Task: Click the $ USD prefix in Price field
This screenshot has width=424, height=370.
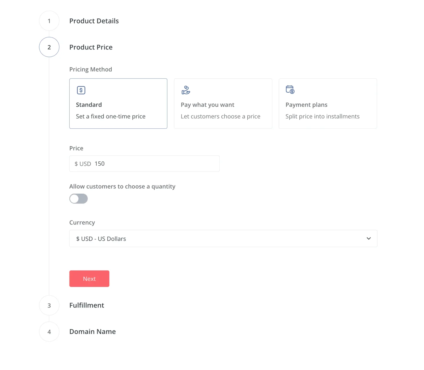Action: click(x=83, y=164)
